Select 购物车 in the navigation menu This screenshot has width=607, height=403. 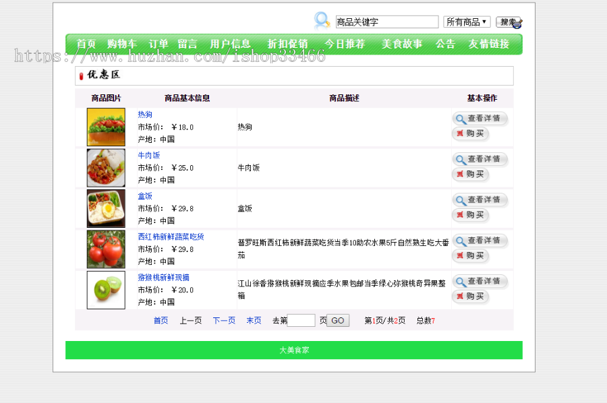[121, 43]
